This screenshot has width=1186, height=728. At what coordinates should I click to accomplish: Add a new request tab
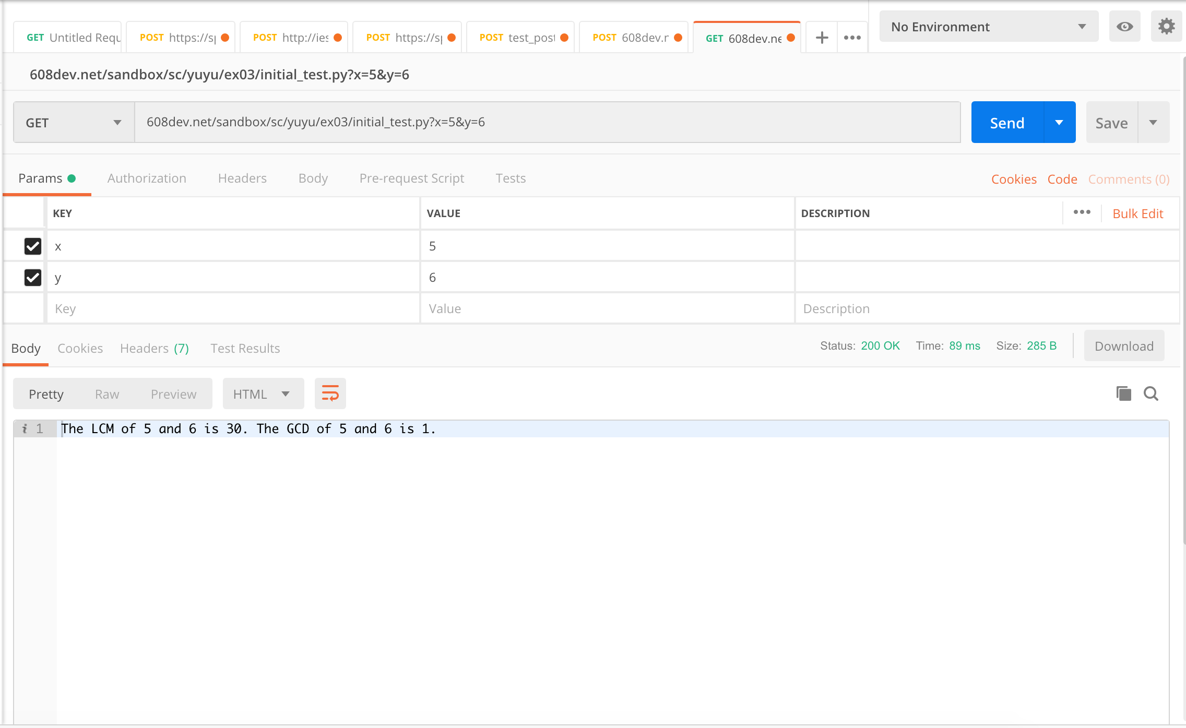[822, 38]
